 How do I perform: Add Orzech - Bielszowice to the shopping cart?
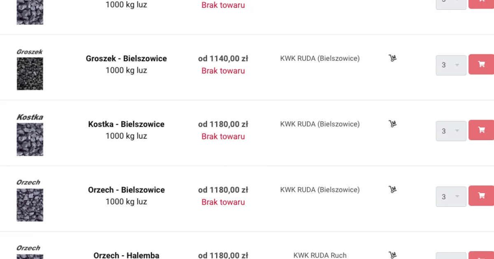481,196
